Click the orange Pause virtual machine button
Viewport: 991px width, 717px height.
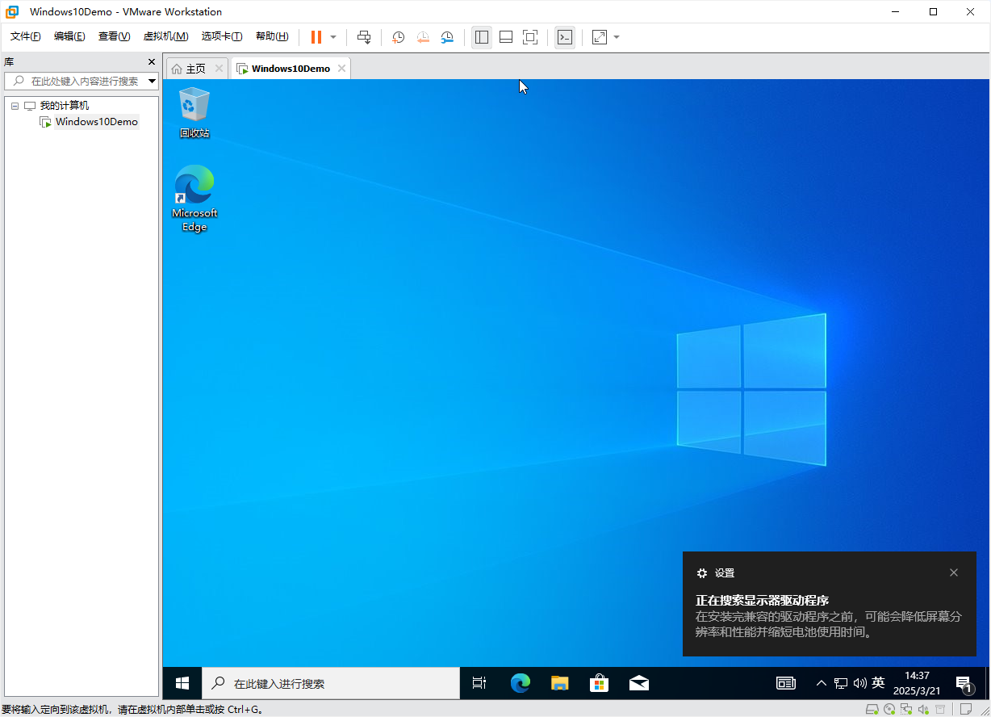tap(316, 37)
